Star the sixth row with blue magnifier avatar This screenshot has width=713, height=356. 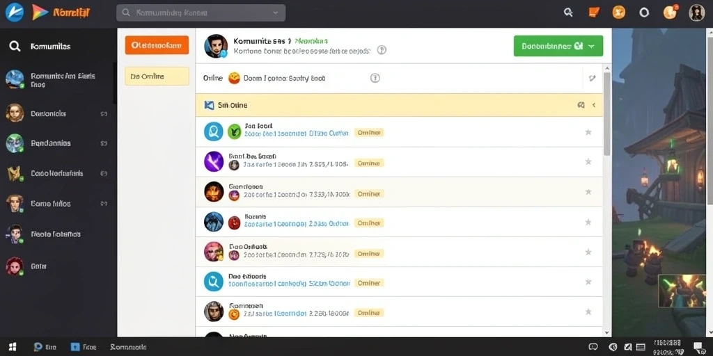[x=588, y=282]
